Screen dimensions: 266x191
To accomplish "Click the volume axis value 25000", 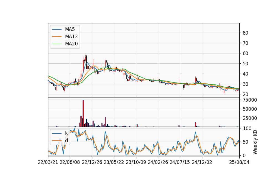I will 250,118.
